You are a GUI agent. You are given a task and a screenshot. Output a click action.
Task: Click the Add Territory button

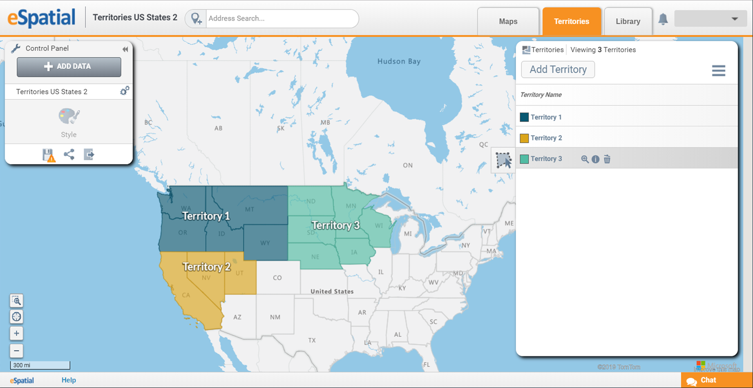pos(558,69)
